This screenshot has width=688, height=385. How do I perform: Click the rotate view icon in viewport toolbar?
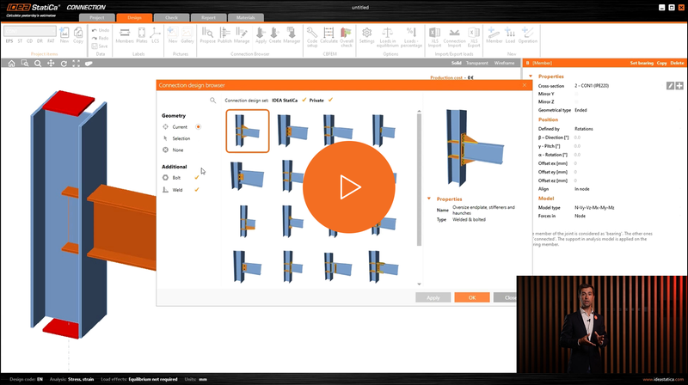click(64, 64)
